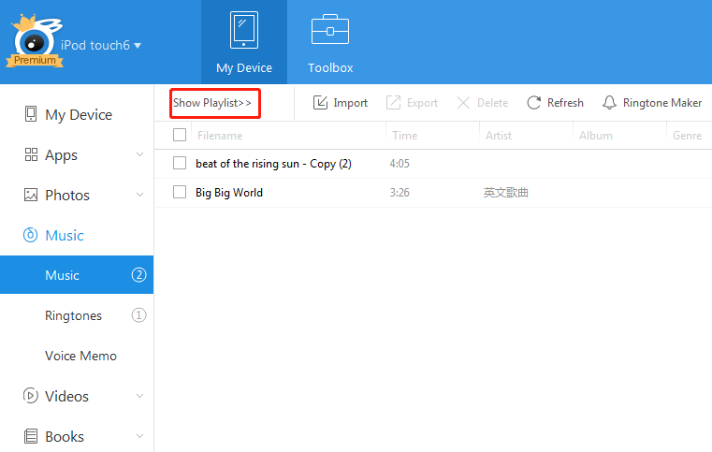Image resolution: width=712 pixels, height=452 pixels.
Task: Select the Photos sidebar icon
Action: 31,196
